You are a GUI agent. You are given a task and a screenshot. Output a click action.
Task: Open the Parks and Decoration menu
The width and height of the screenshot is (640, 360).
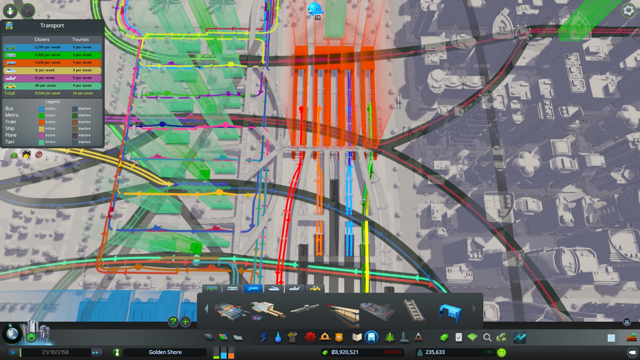(x=390, y=338)
